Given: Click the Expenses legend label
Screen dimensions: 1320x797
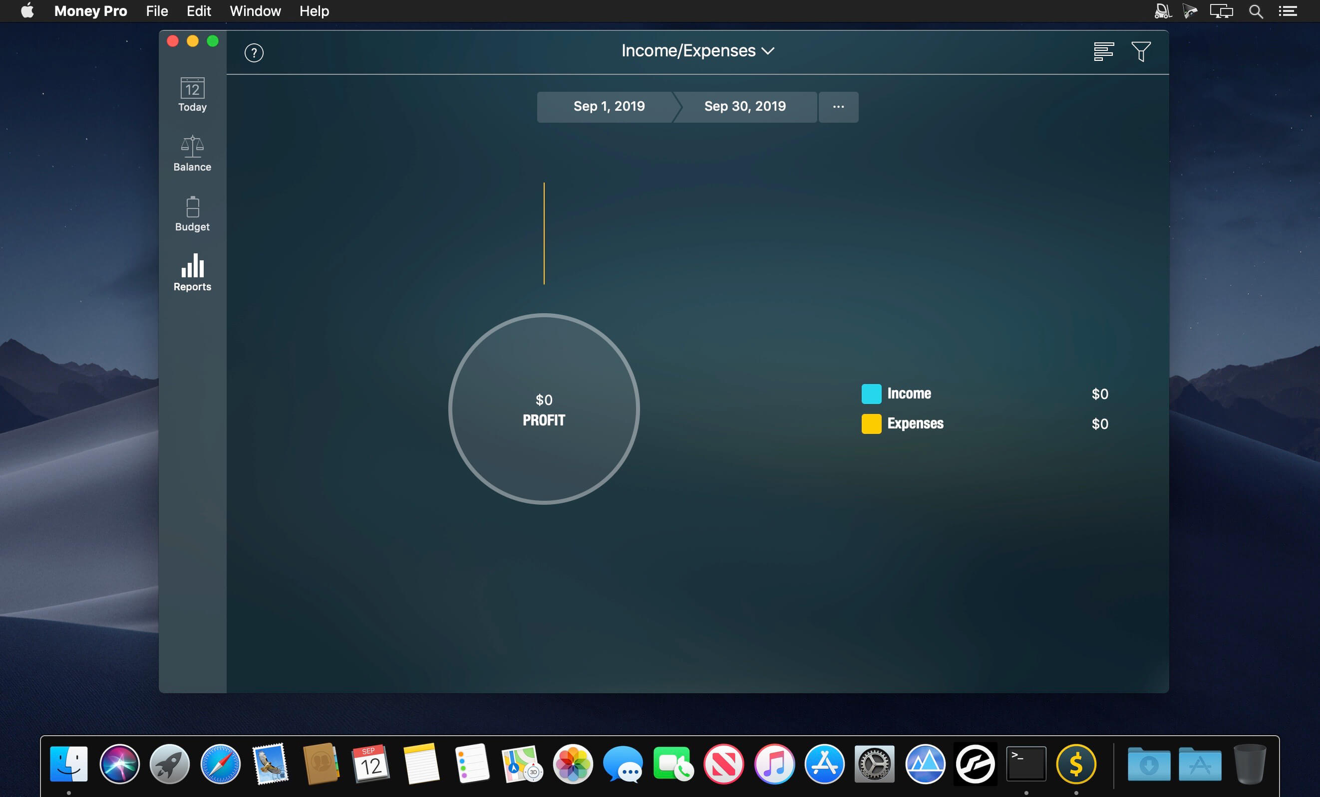Looking at the screenshot, I should [x=915, y=423].
